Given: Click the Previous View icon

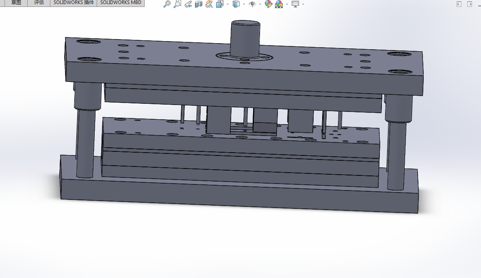Looking at the screenshot, I should [x=188, y=4].
